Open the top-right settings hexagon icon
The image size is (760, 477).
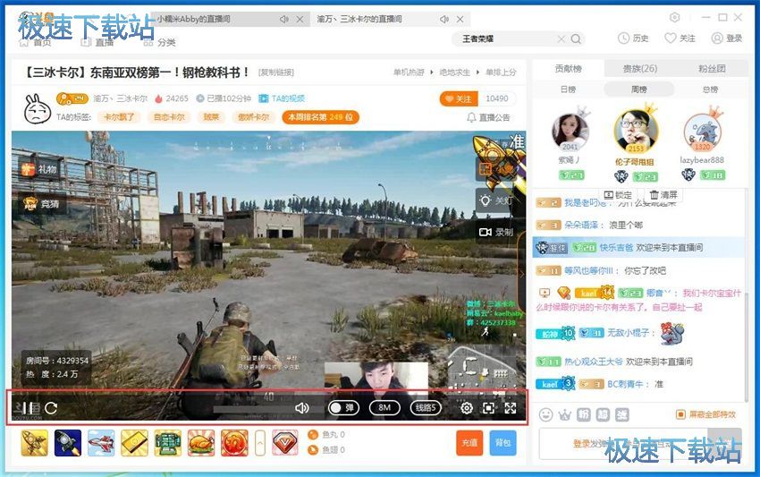(x=674, y=18)
